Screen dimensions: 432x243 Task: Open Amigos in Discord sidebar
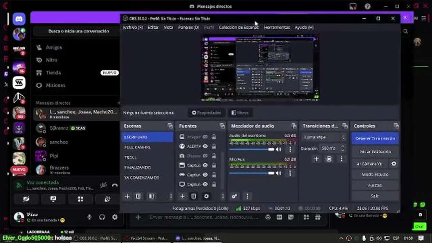pos(76,48)
